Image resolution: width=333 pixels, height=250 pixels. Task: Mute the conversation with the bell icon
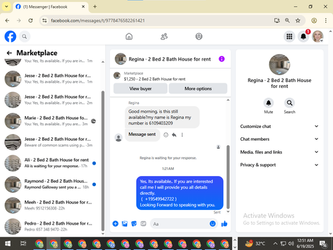268,103
